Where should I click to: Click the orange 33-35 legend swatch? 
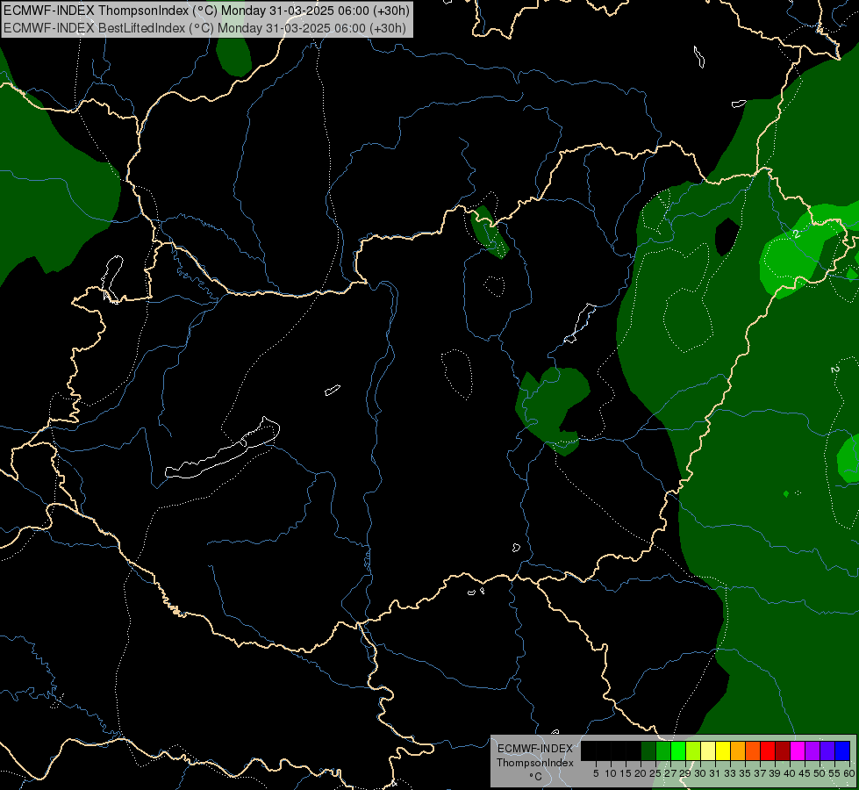click(738, 750)
